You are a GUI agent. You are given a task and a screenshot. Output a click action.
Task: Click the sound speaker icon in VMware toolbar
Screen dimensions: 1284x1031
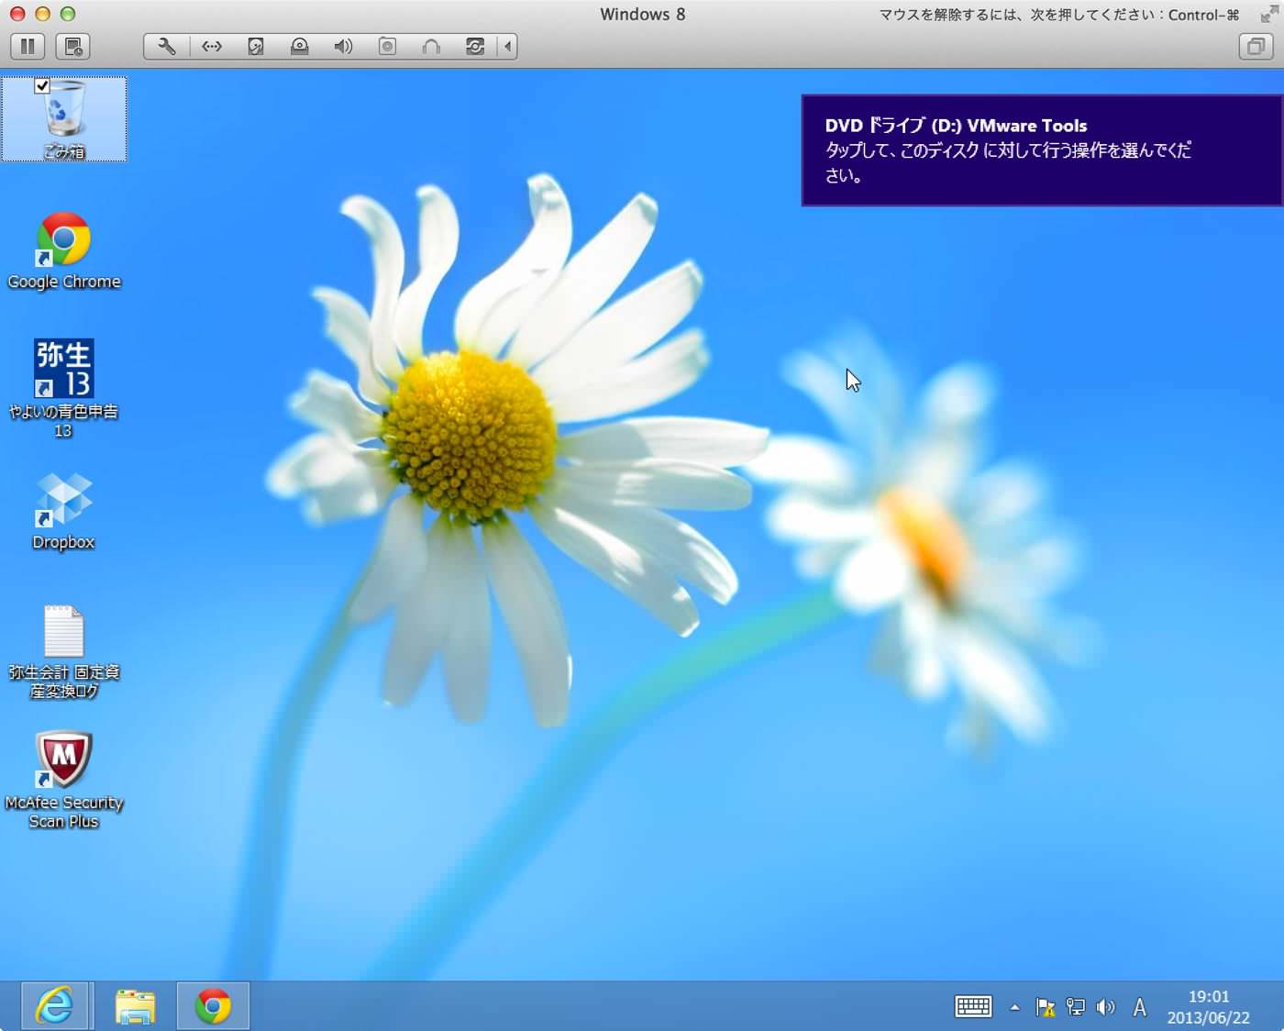click(343, 46)
